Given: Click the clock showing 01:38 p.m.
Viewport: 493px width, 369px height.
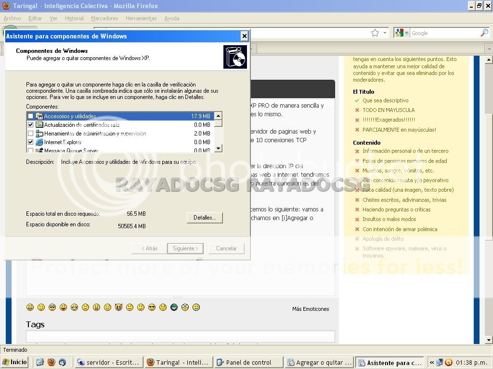Looking at the screenshot, I should point(472,362).
